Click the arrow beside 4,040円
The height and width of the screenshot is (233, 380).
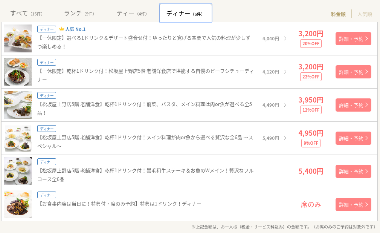[x=285, y=38]
